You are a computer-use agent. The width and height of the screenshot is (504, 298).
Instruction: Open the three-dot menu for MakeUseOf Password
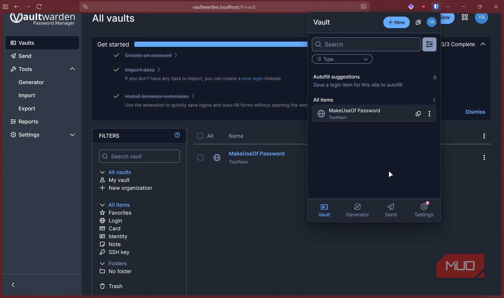429,113
